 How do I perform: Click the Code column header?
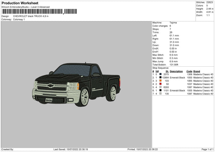[189, 71]
